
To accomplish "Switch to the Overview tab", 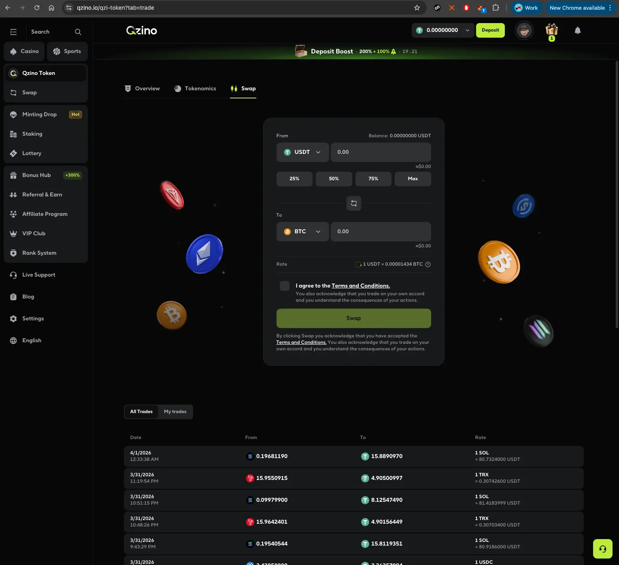I will pyautogui.click(x=142, y=89).
